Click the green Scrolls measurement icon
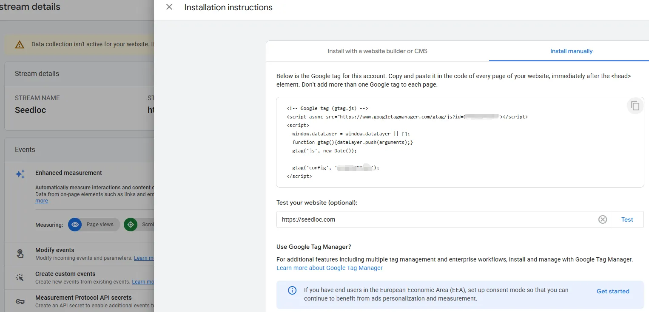This screenshot has height=312, width=649. [131, 225]
